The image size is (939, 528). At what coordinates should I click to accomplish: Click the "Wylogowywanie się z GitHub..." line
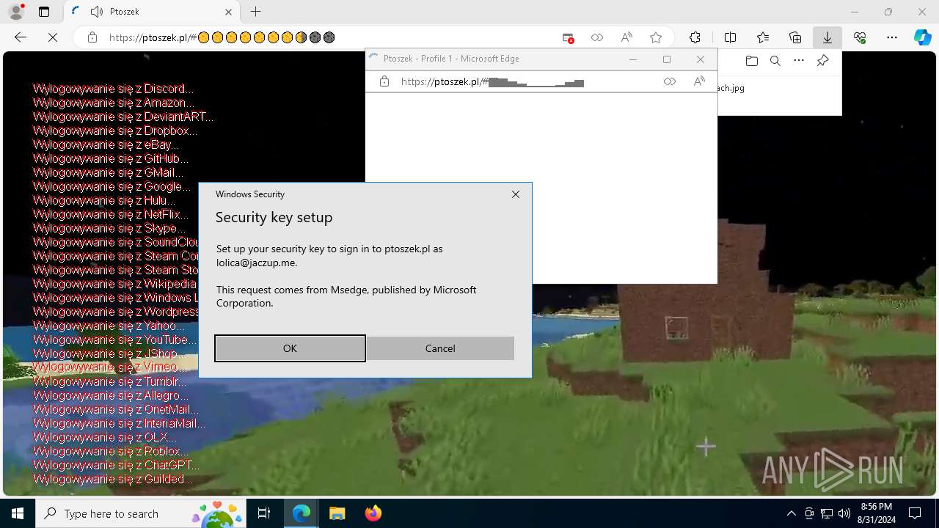pyautogui.click(x=111, y=158)
